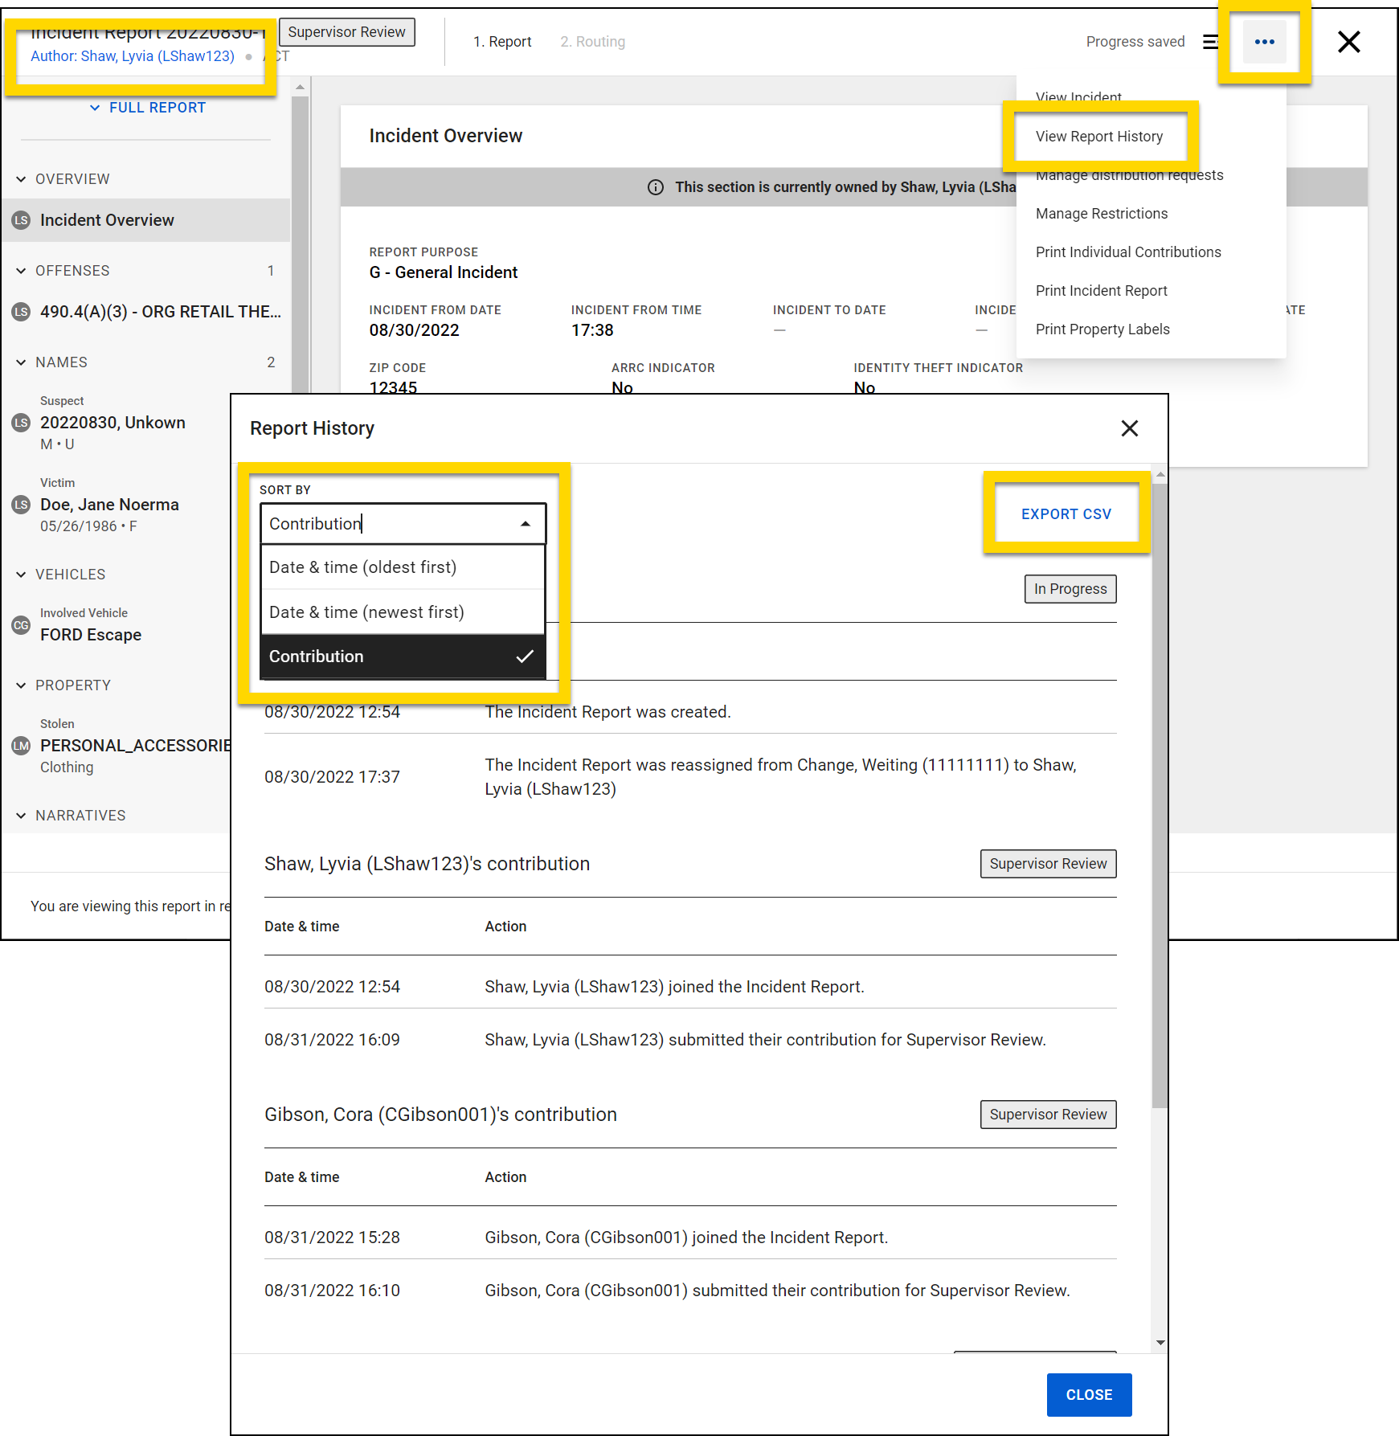Click the LS avatar for victim Jane Doe
This screenshot has width=1399, height=1436.
tap(20, 504)
